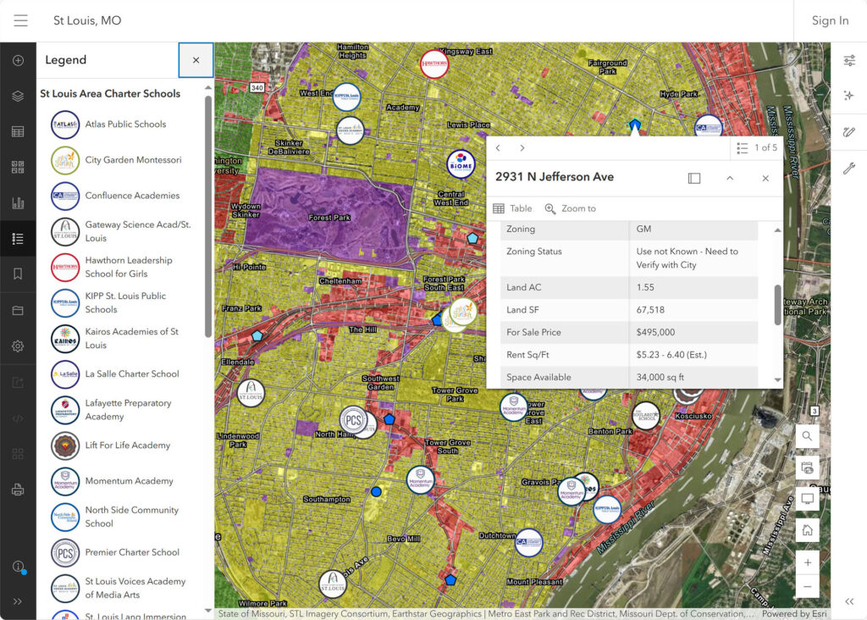Open map Settings gear icon

18,346
